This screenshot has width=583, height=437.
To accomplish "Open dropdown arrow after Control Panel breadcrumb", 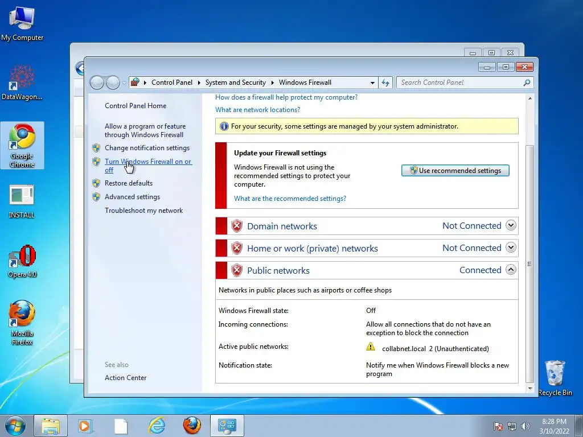I will pyautogui.click(x=199, y=83).
